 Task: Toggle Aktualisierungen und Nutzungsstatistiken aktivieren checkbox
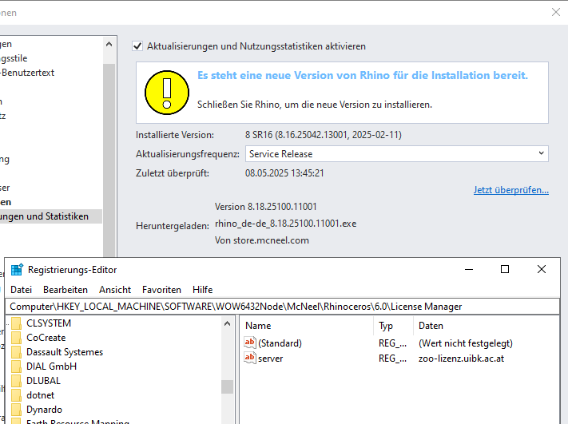point(137,46)
